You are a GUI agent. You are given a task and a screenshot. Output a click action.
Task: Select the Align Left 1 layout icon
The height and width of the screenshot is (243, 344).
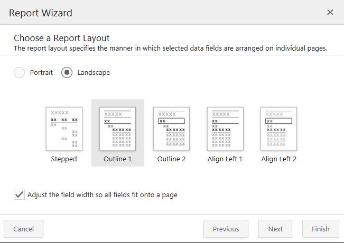coord(225,129)
